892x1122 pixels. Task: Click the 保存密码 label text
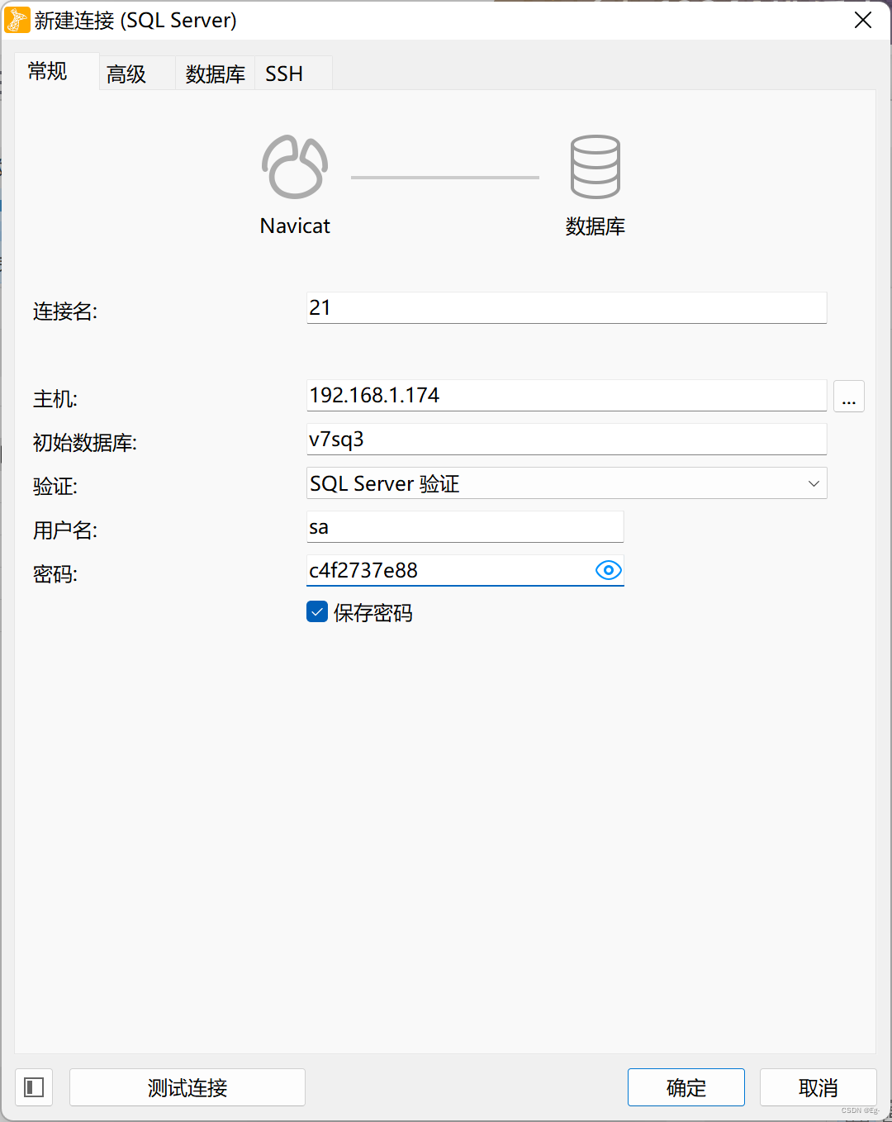pos(373,613)
